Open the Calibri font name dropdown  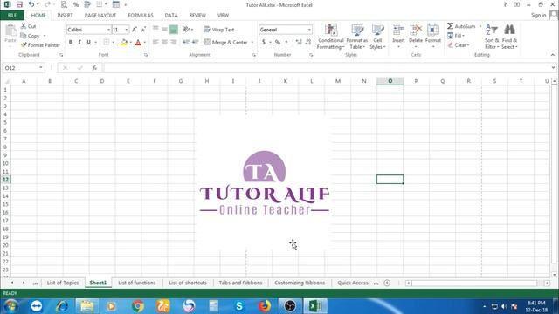108,30
